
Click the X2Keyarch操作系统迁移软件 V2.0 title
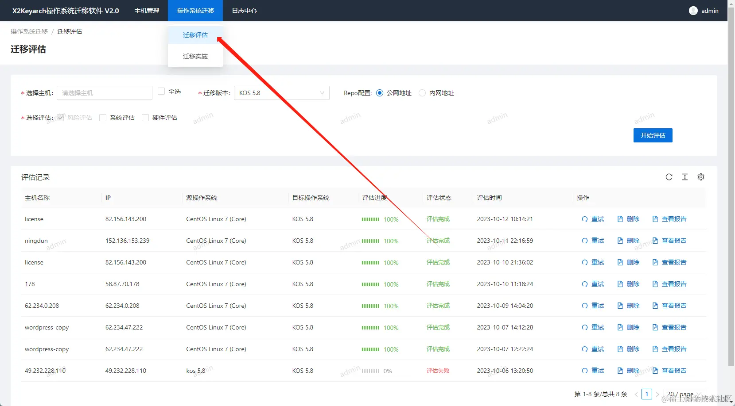click(66, 11)
